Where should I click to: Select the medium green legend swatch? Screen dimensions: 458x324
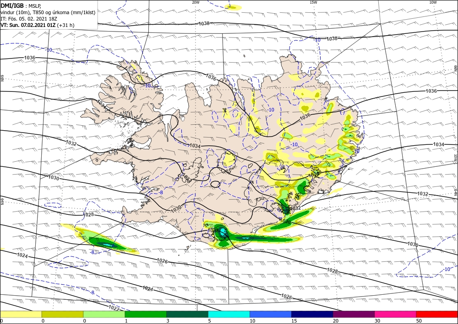coord(146,314)
